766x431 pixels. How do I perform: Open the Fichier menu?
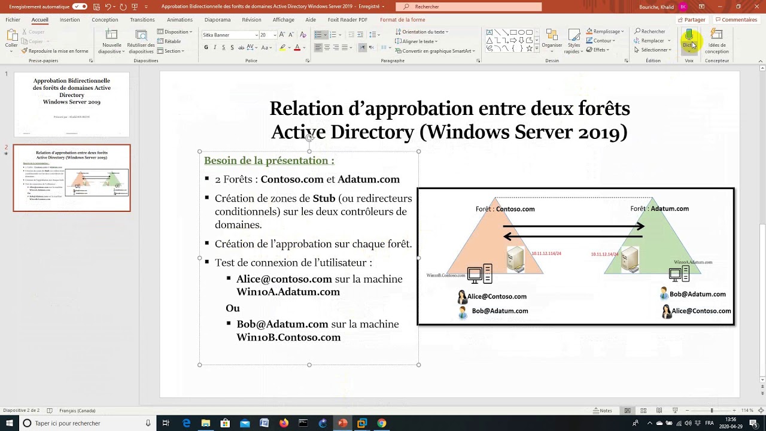pyautogui.click(x=13, y=20)
